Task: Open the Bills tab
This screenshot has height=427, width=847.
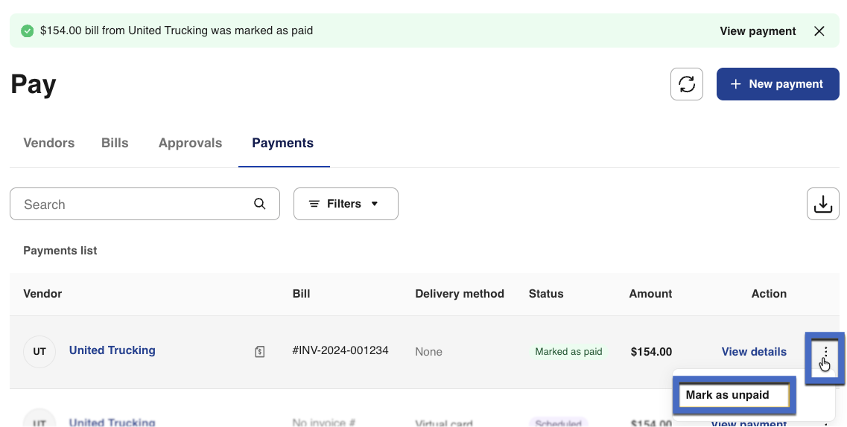Action: tap(115, 143)
